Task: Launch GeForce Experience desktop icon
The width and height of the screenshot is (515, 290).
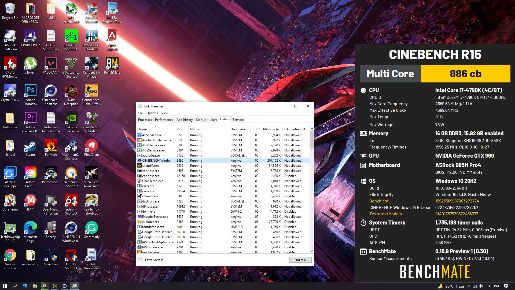Action: pyautogui.click(x=71, y=122)
